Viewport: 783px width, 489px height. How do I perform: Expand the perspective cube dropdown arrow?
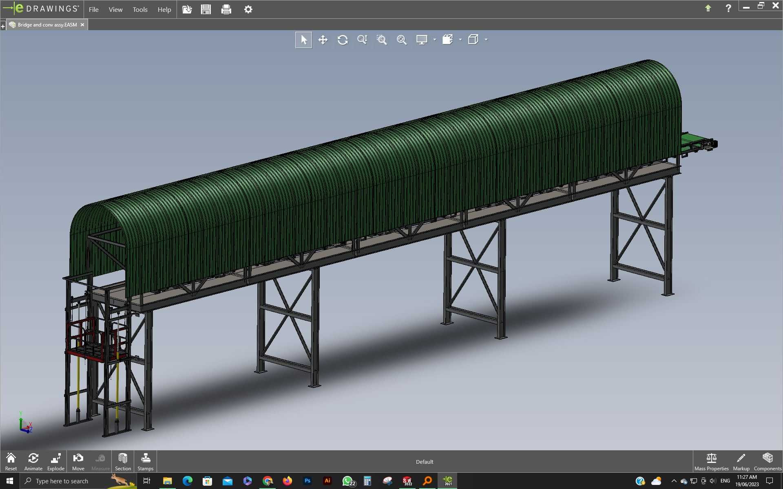click(x=486, y=40)
